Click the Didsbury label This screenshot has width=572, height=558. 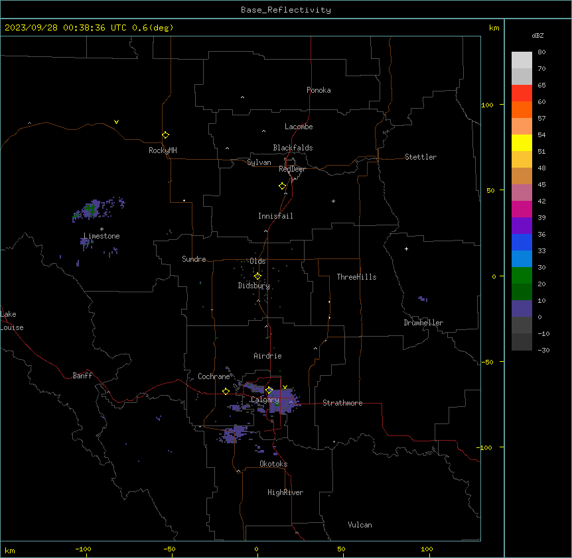(254, 286)
